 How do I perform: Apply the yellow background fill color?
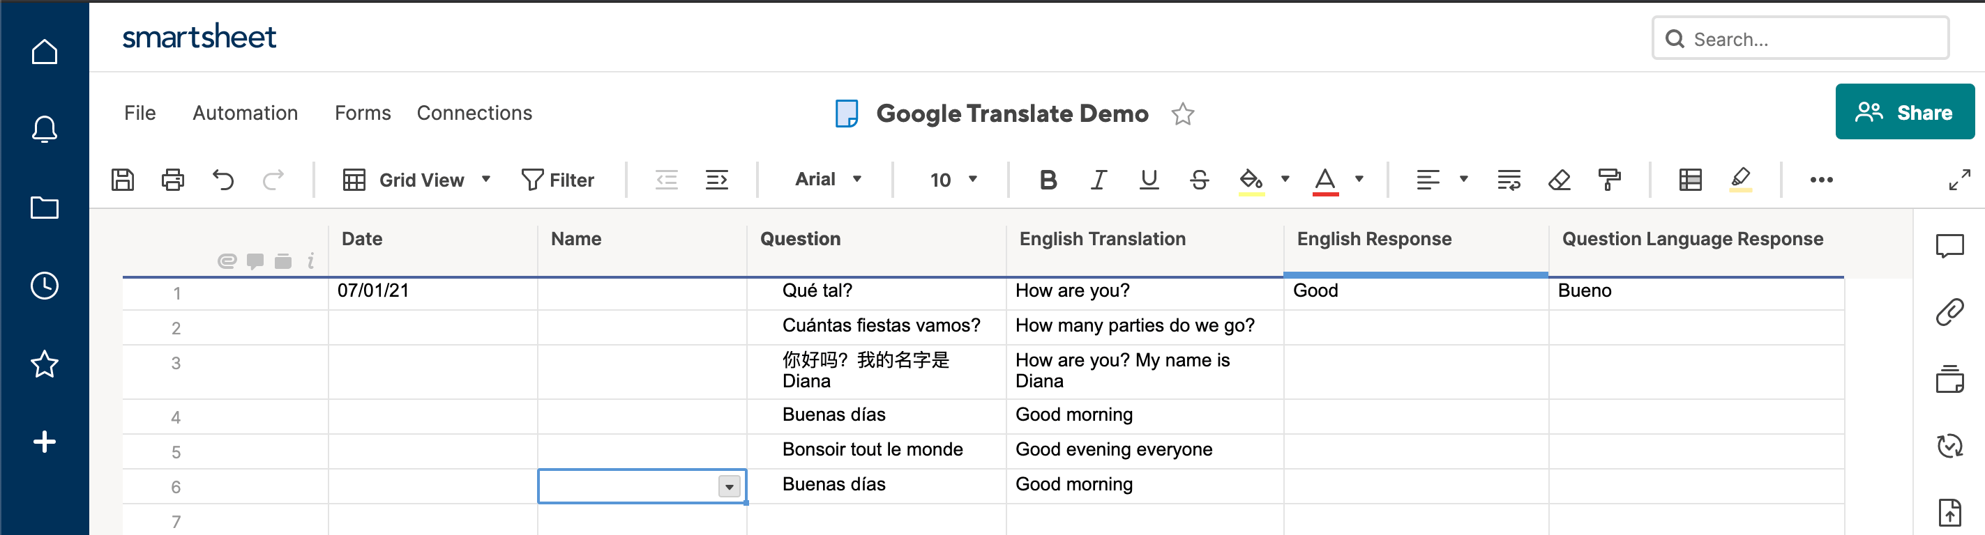click(1251, 182)
